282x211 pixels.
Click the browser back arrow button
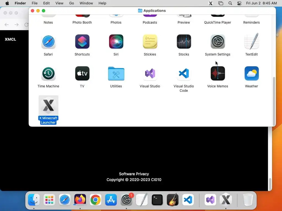(x=7, y=24)
